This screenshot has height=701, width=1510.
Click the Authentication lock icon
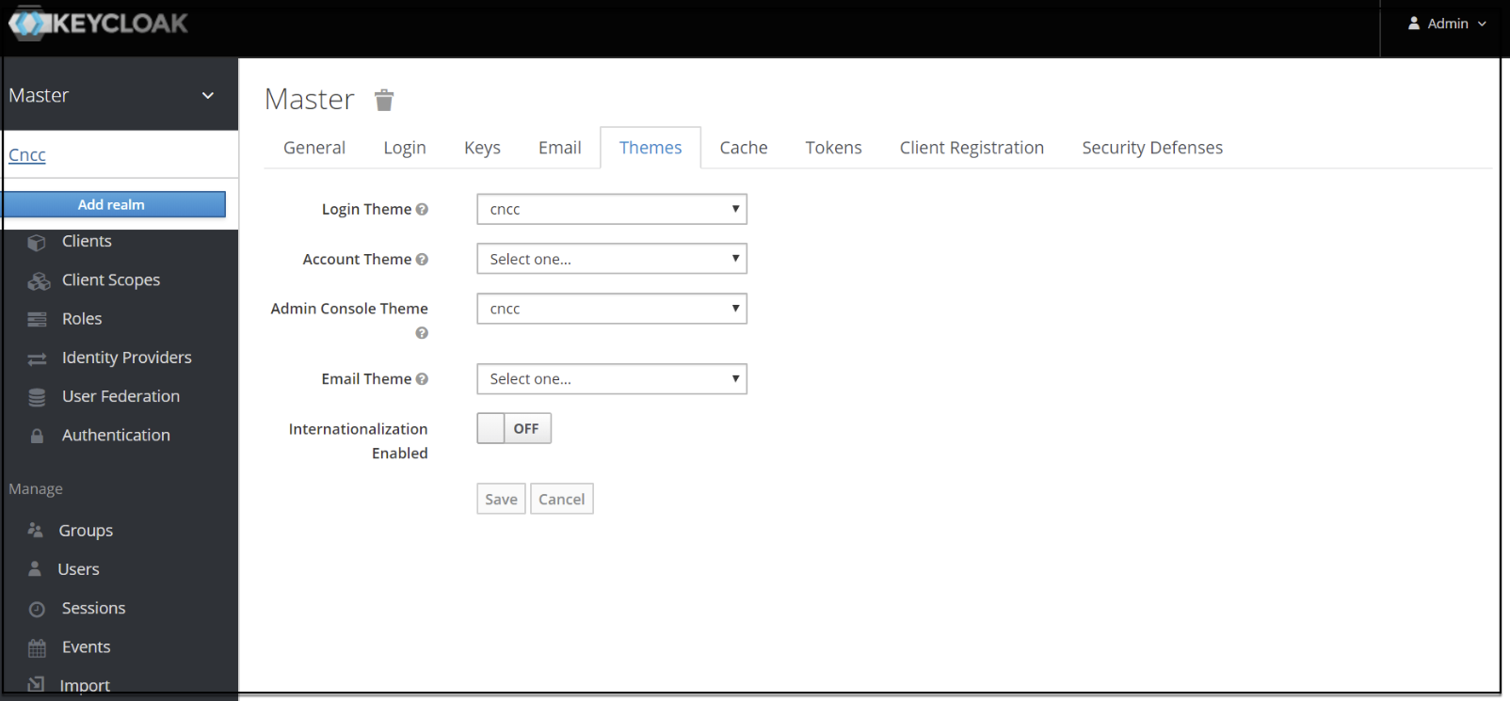pos(37,436)
